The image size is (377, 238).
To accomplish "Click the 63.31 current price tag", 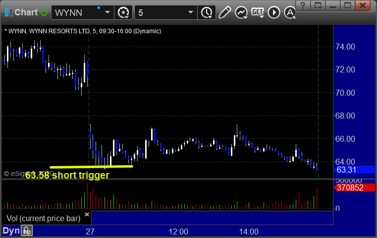I will tap(354, 170).
